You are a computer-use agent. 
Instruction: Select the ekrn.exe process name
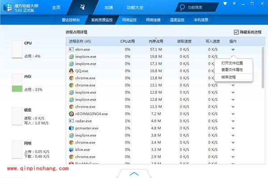[x=83, y=50]
